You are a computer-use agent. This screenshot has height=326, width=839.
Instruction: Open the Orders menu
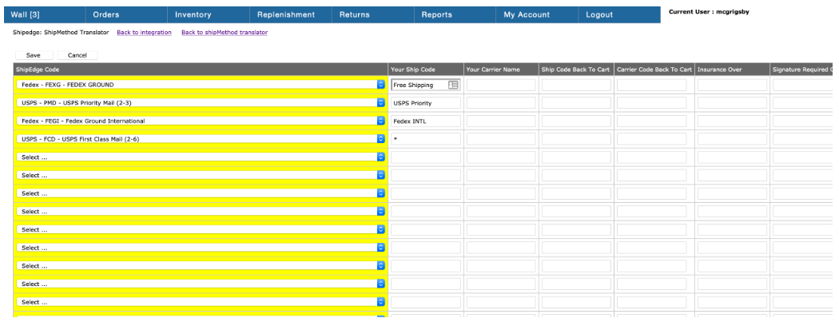(126, 15)
